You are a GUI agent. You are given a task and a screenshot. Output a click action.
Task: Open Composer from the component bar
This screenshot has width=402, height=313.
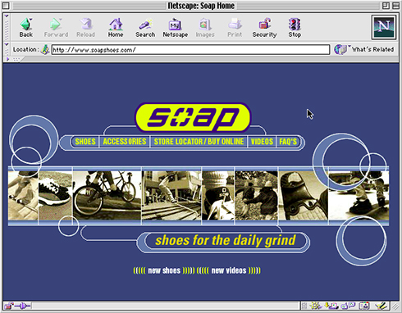click(x=381, y=306)
